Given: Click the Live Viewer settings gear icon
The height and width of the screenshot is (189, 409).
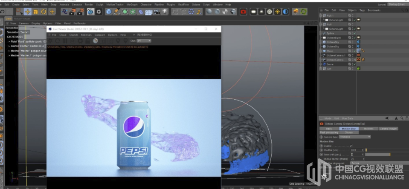Looking at the screenshot, I should pyautogui.click(x=80, y=41).
